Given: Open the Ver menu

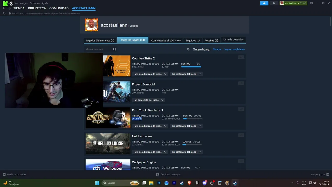Looking at the screenshot, I should click(x=16, y=3).
